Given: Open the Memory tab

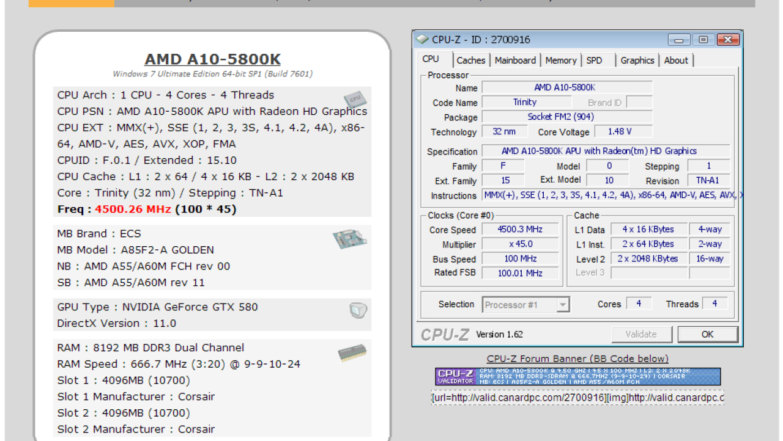Looking at the screenshot, I should tap(560, 60).
